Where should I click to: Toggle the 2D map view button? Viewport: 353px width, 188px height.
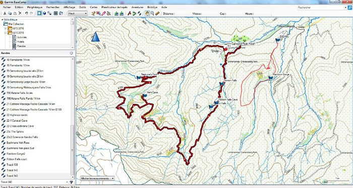(x=39, y=14)
